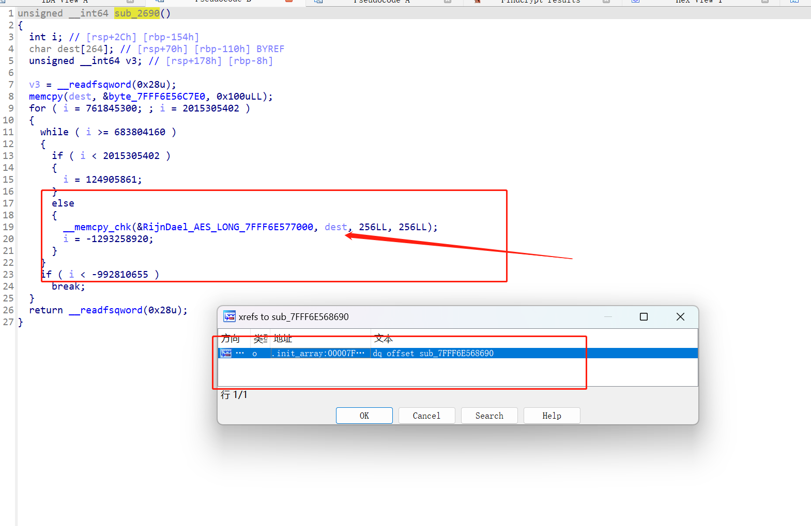This screenshot has width=811, height=526.
Task: Click the xrefs dialog title icon
Action: pos(229,316)
